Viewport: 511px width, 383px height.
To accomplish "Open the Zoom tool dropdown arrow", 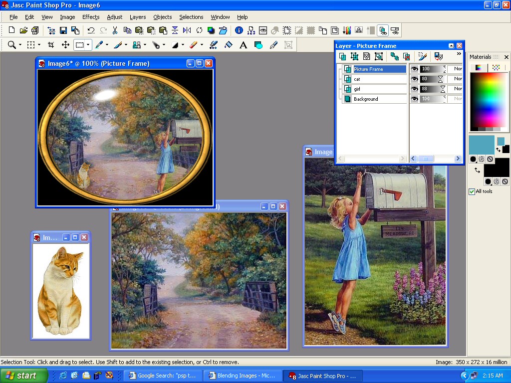I will click(x=20, y=44).
